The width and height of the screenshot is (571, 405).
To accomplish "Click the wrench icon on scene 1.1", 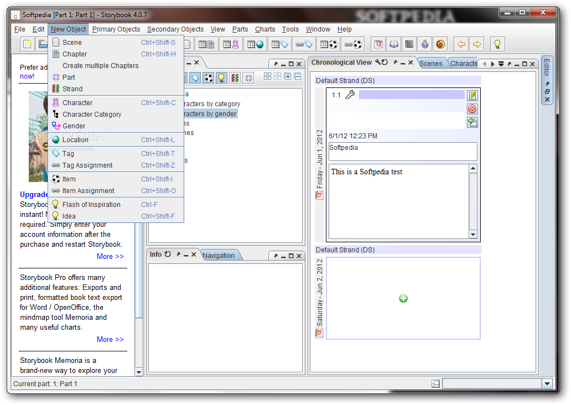I will point(350,95).
